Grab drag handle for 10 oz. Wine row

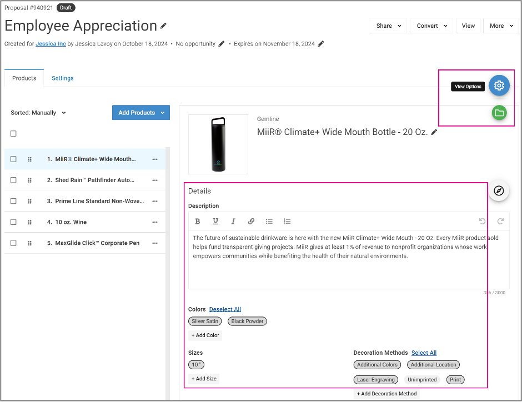coord(29,222)
